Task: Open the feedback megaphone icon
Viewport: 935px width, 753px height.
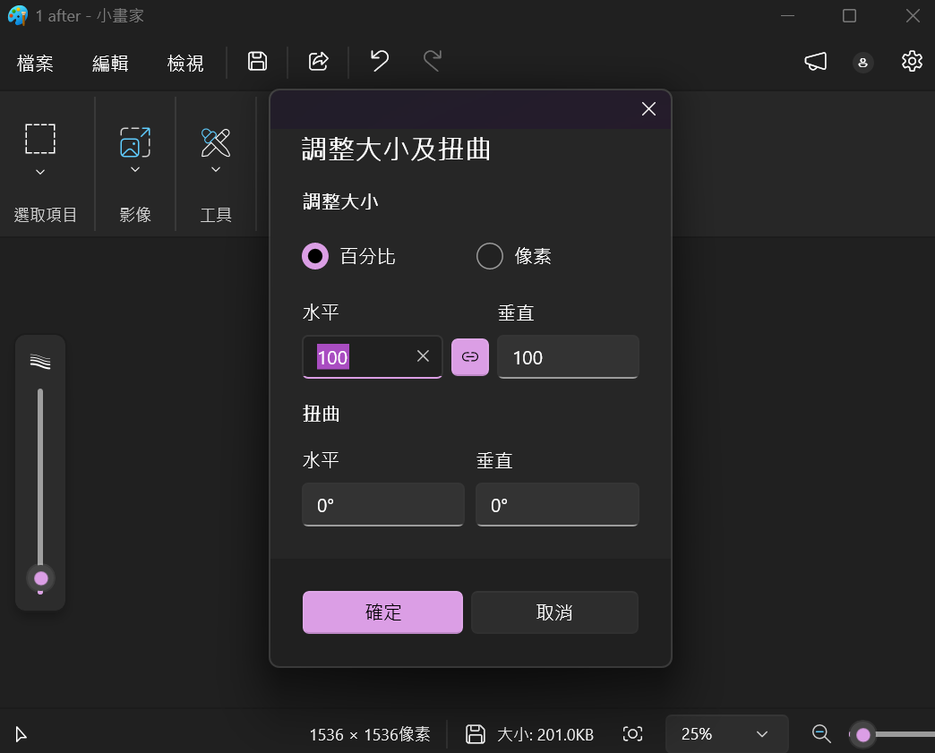Action: pos(816,62)
